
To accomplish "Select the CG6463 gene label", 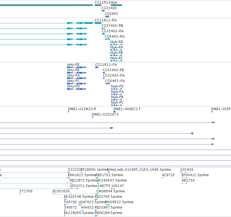I will (x=111, y=14).
